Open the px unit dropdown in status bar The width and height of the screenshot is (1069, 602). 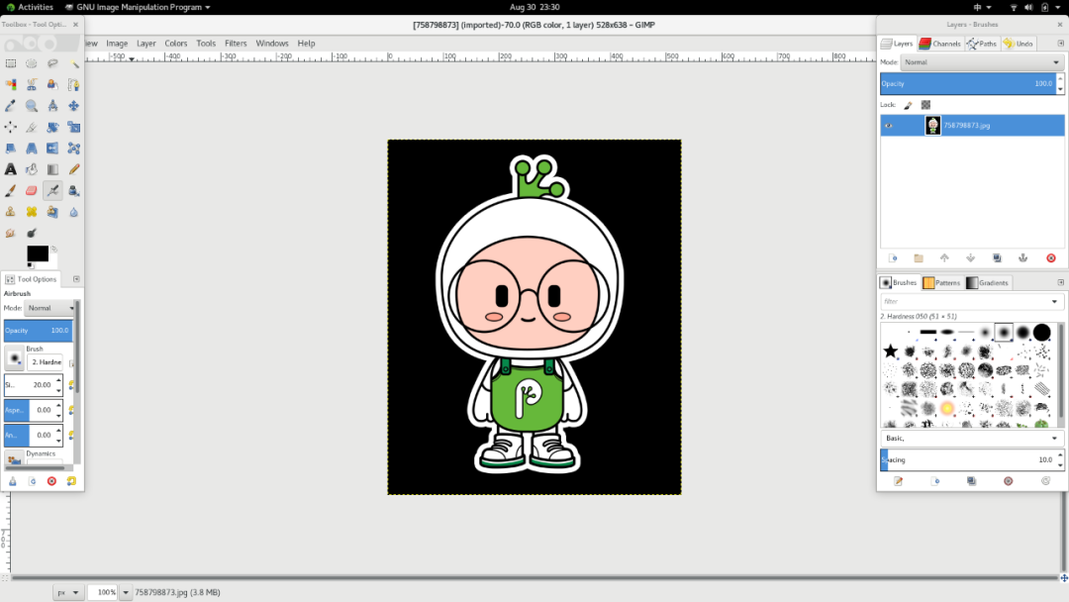(67, 592)
